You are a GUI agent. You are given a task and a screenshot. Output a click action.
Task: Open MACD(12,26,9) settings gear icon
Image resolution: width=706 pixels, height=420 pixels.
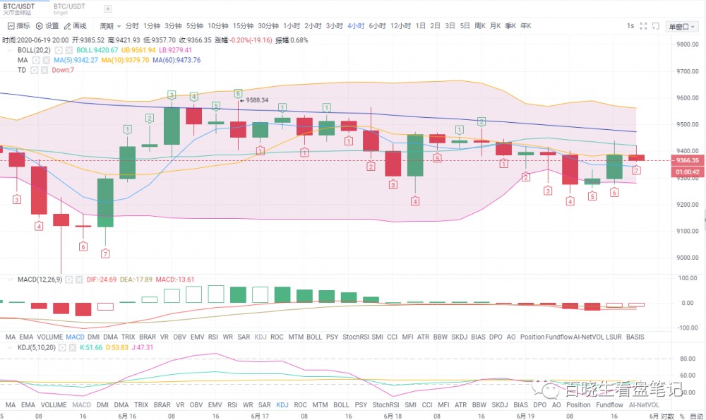[x=69, y=278]
